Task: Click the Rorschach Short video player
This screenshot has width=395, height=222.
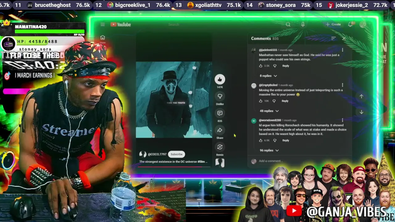Action: 174,100
